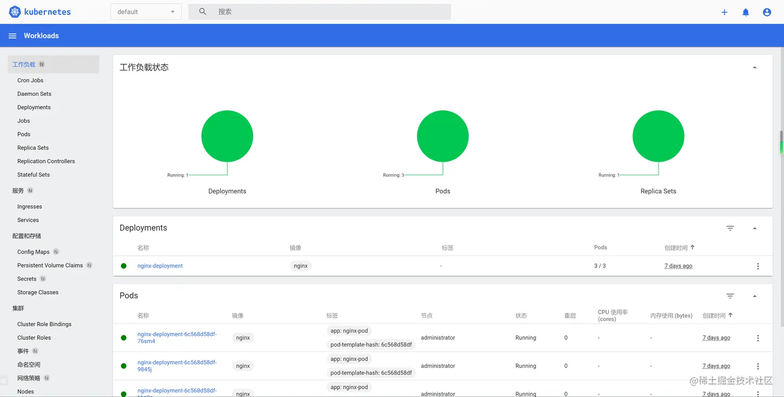The image size is (784, 397).
Task: Open the user account icon
Action: click(x=767, y=12)
